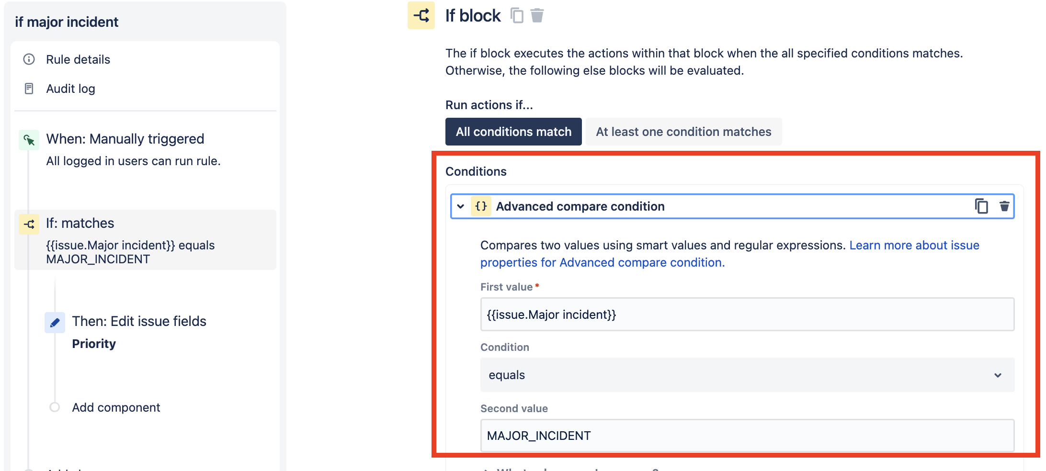Click 'Add component' under the Then action
This screenshot has height=471, width=1046.
116,407
